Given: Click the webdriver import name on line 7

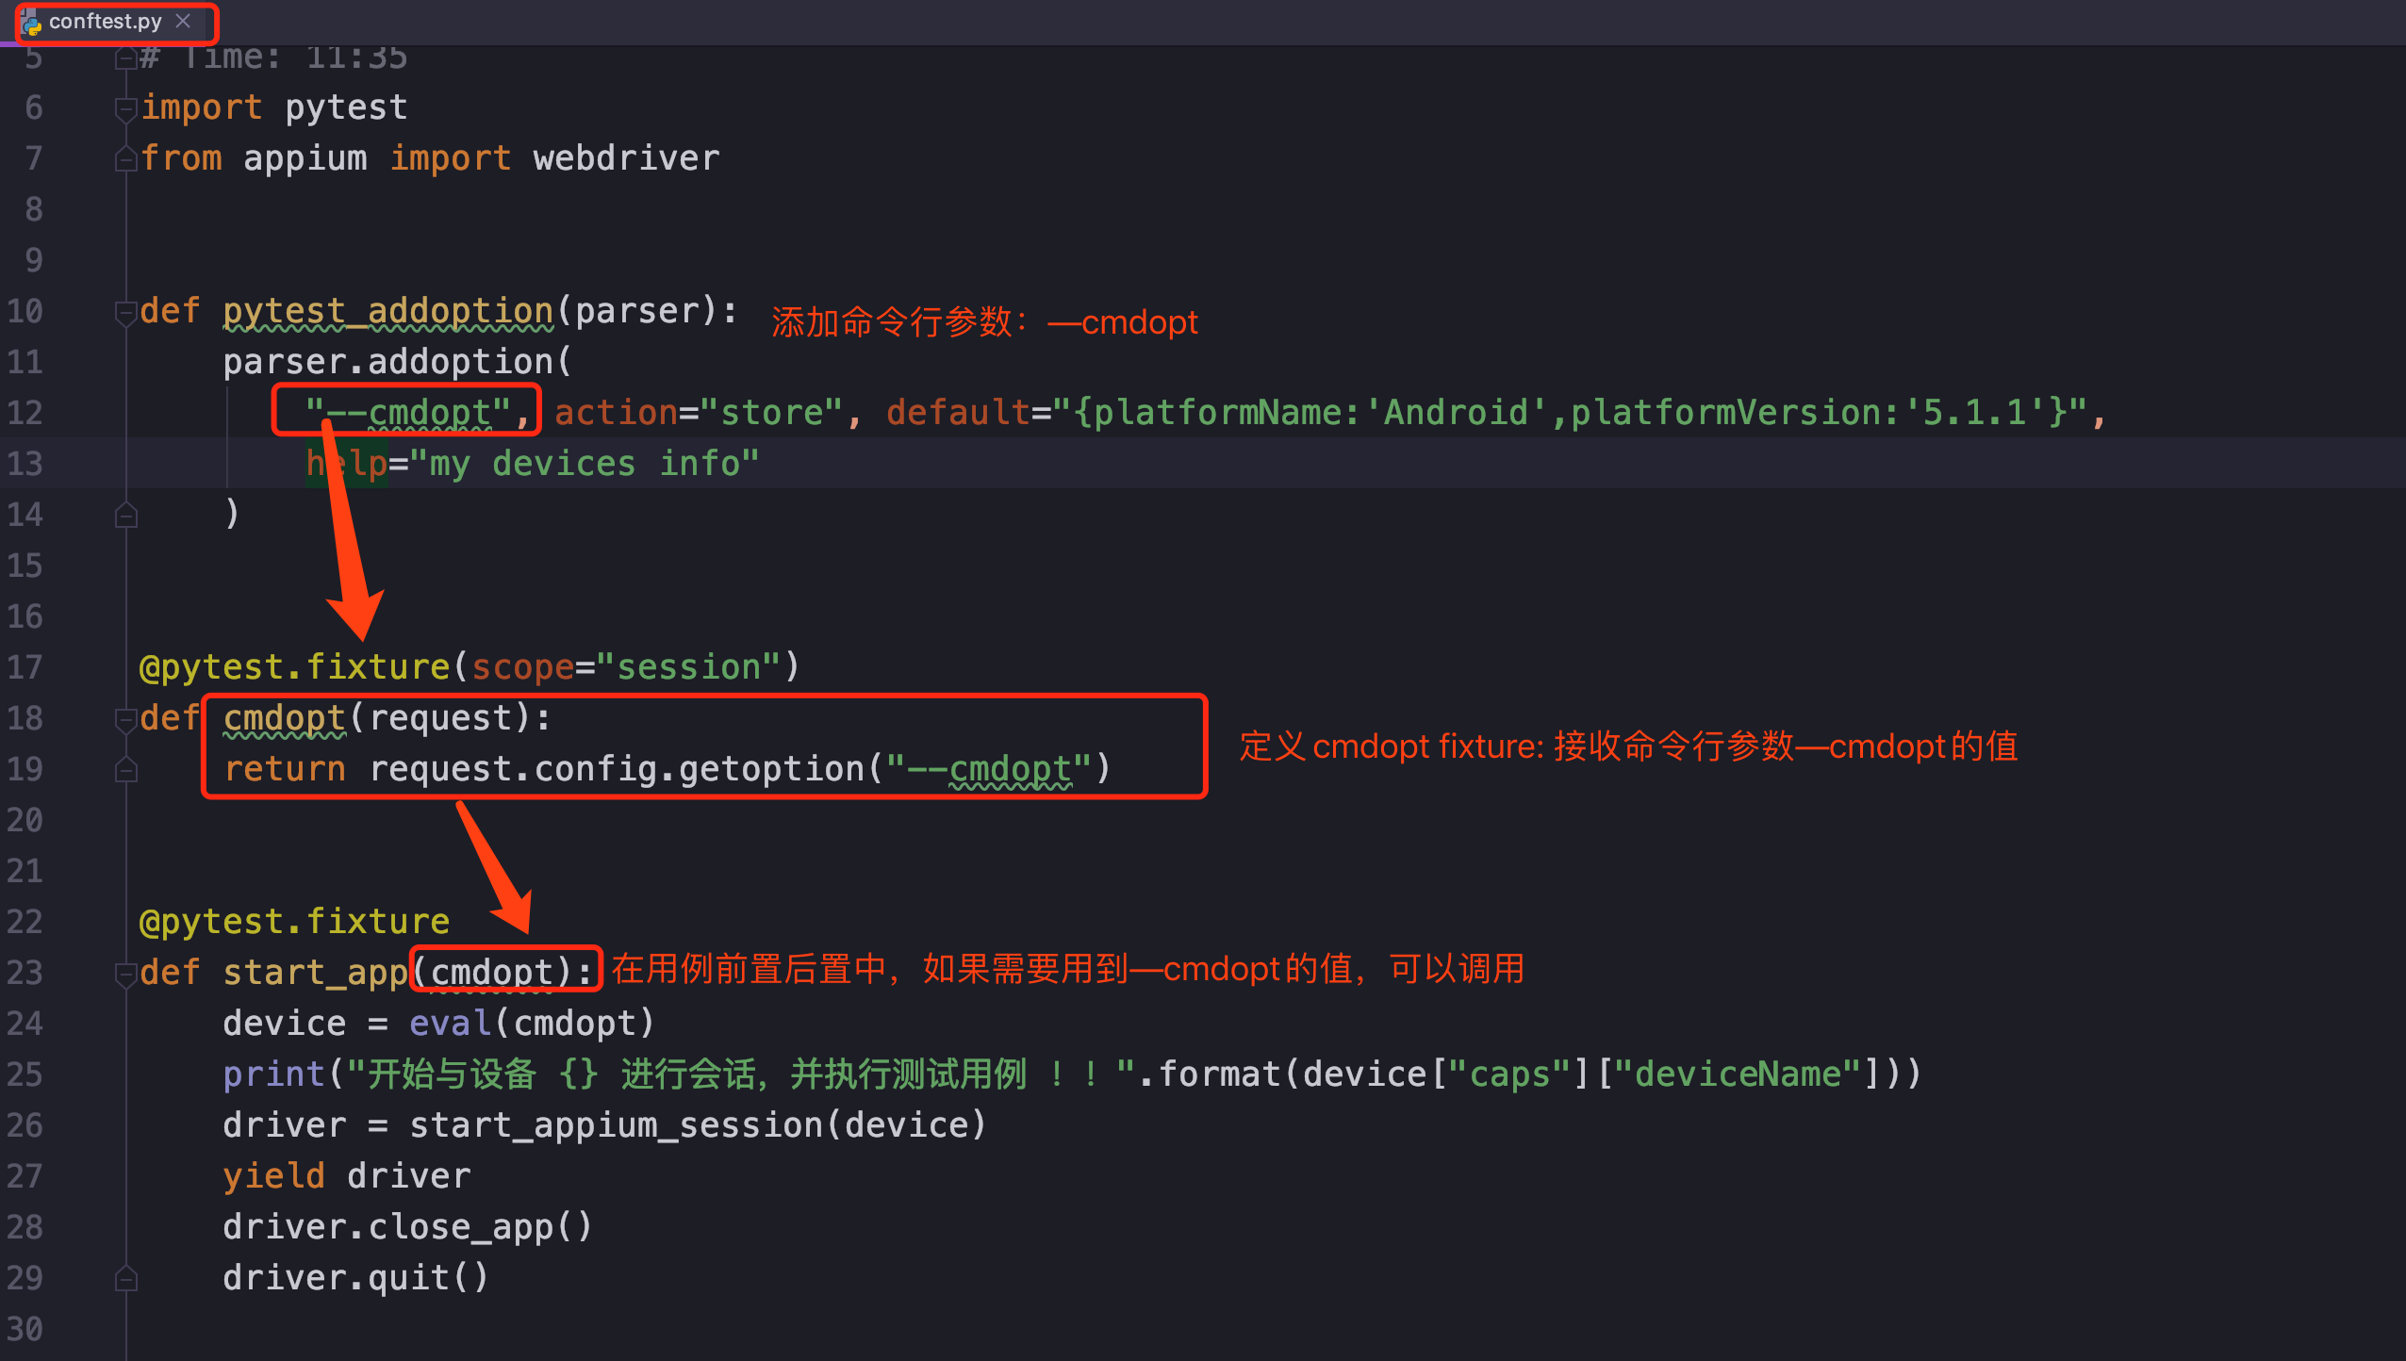Looking at the screenshot, I should coord(626,158).
